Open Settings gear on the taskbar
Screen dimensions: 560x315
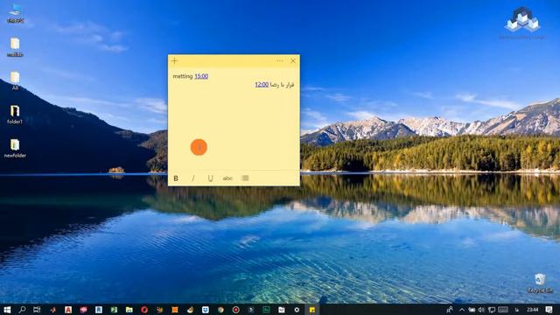[x=297, y=310]
